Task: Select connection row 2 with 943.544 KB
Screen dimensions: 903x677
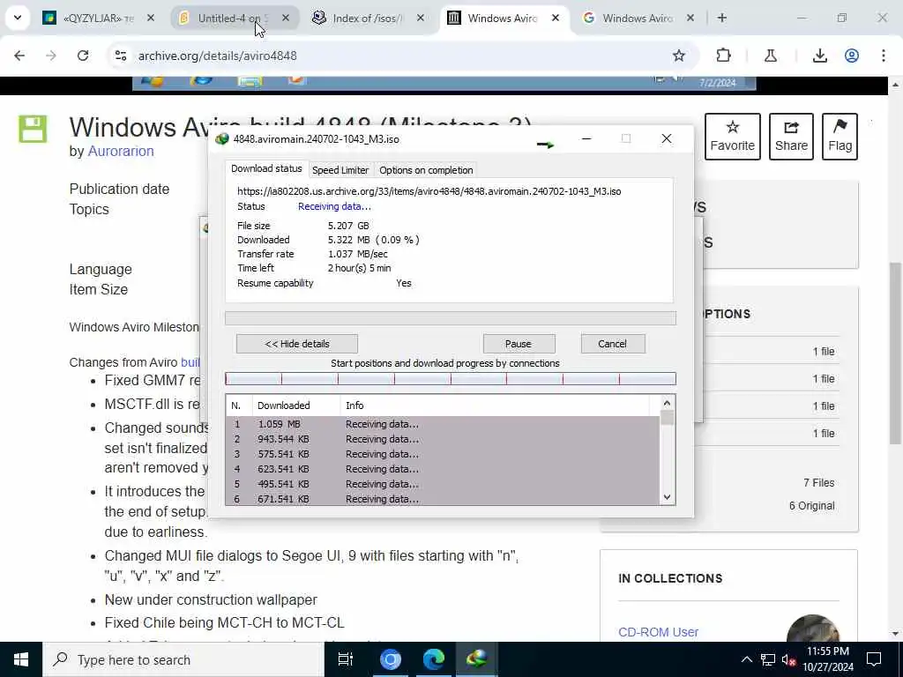Action: pyautogui.click(x=443, y=439)
